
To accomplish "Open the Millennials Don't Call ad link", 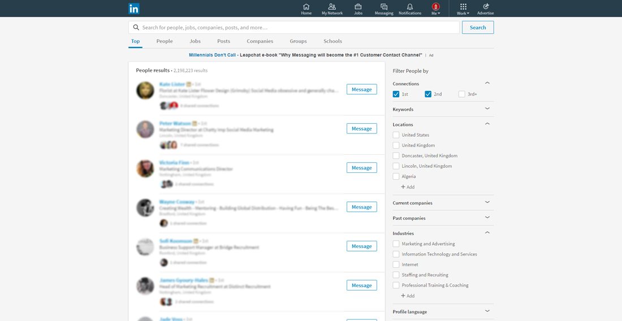I will (x=212, y=55).
